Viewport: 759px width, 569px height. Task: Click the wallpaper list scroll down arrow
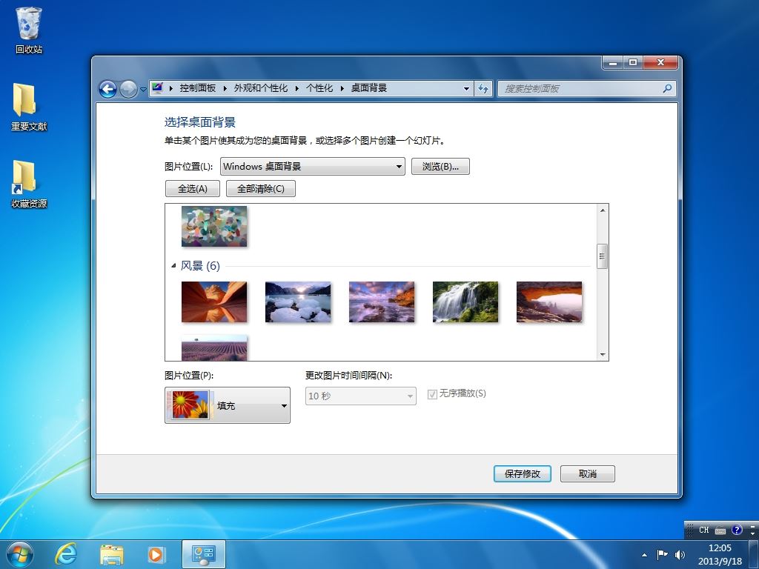(602, 355)
